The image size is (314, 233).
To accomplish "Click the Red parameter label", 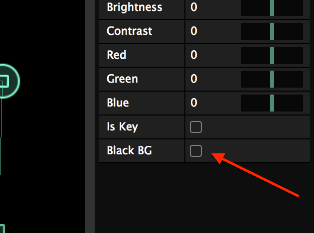I will [117, 55].
